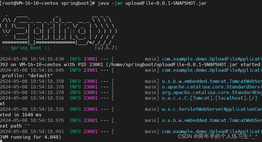Click the org.apache.catalina.core.StandardEng logger name
The width and height of the screenshot is (262, 142).
click(x=212, y=92)
